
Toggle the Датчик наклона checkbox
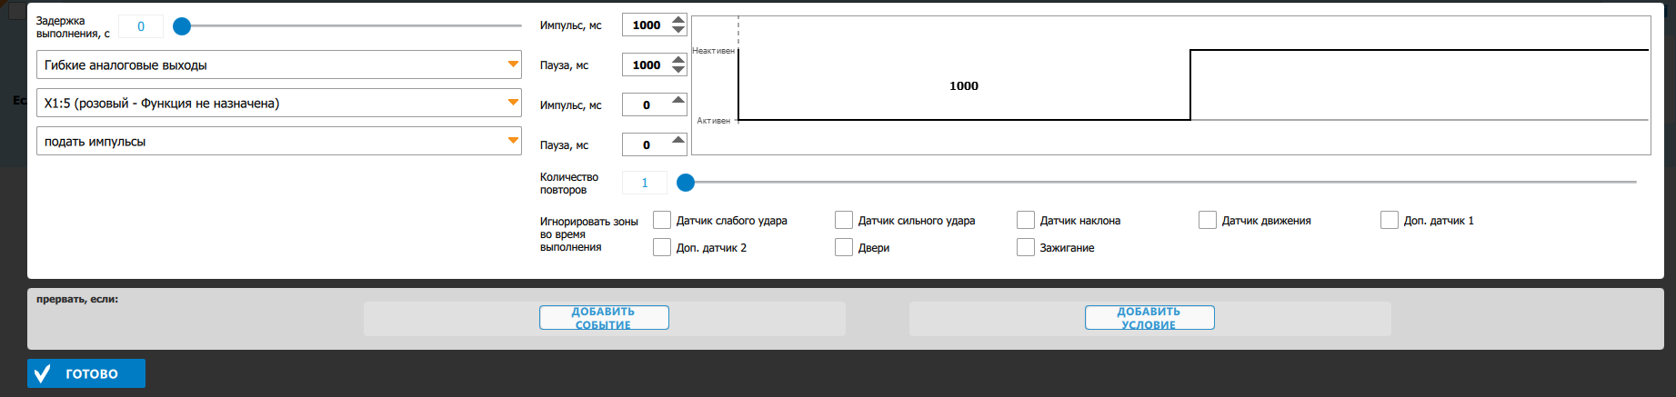pyautogui.click(x=1026, y=221)
